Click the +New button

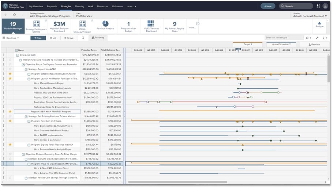pyautogui.click(x=268, y=6)
